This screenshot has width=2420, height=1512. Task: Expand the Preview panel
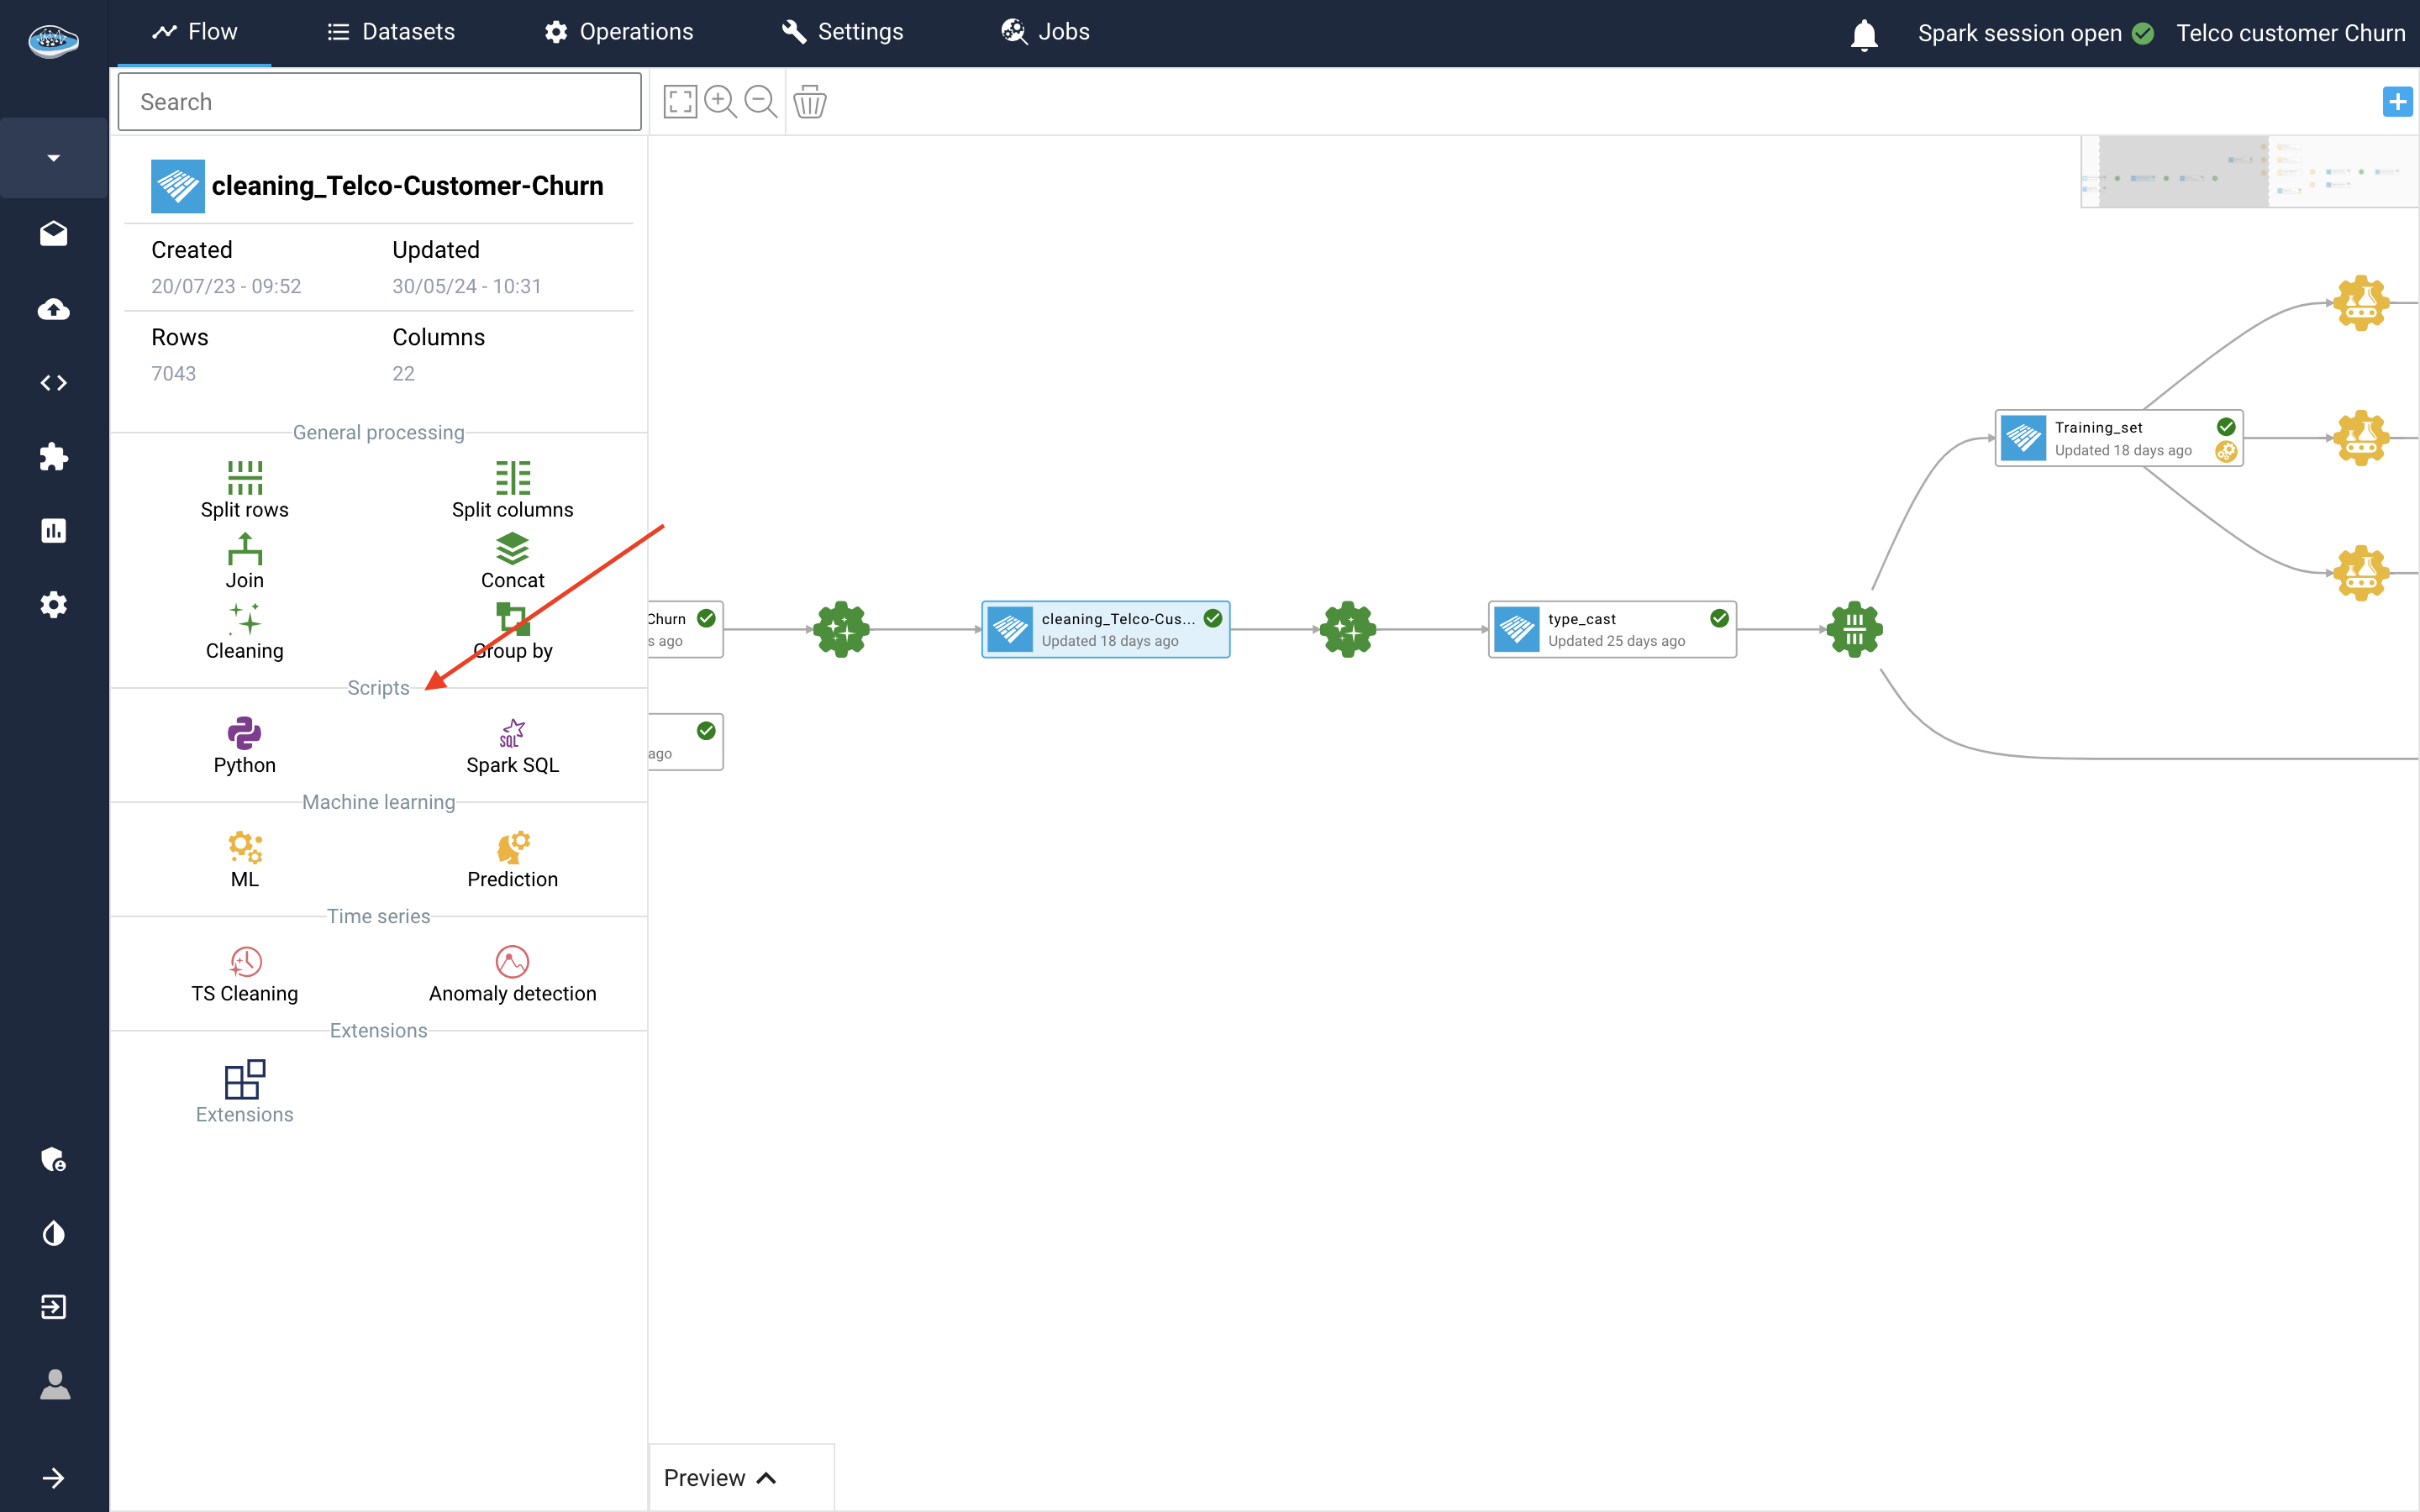(x=720, y=1477)
